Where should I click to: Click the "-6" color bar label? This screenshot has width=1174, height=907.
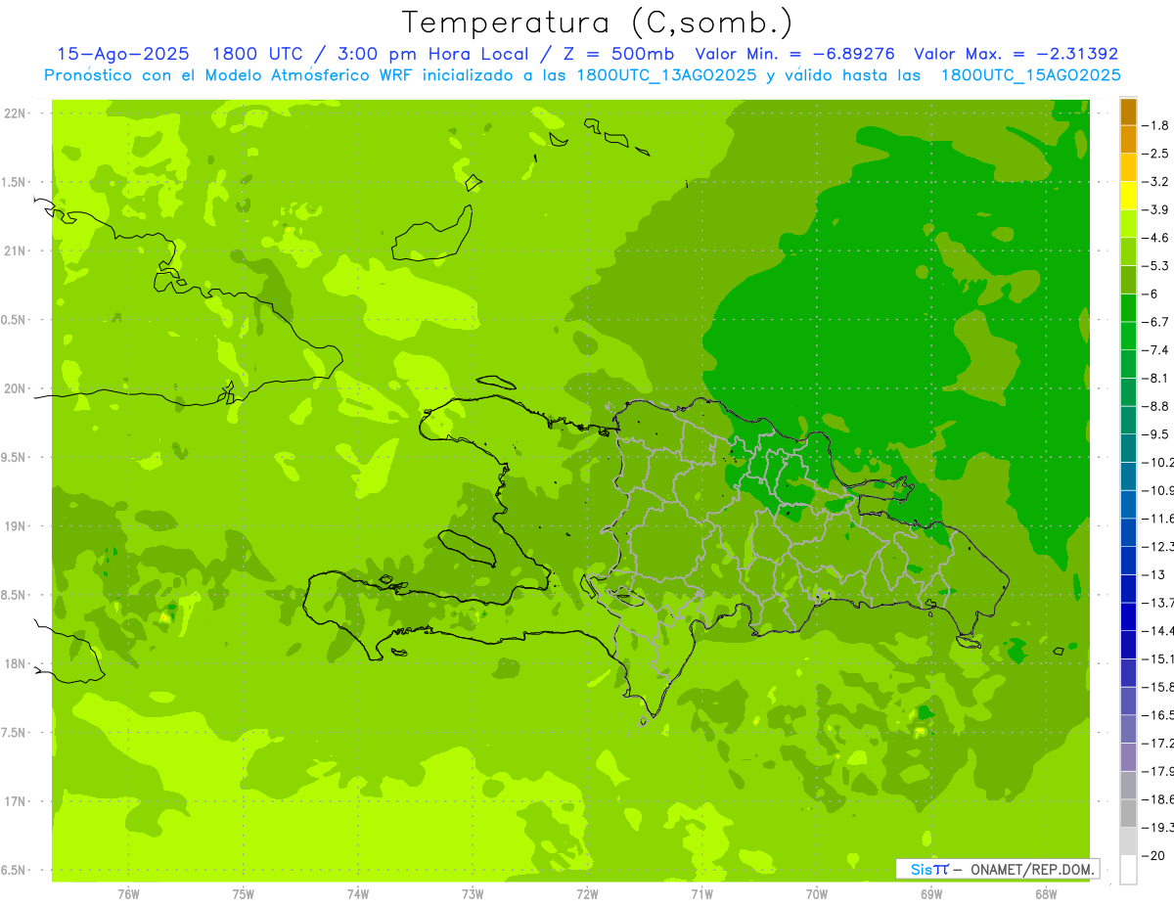coord(1151,295)
